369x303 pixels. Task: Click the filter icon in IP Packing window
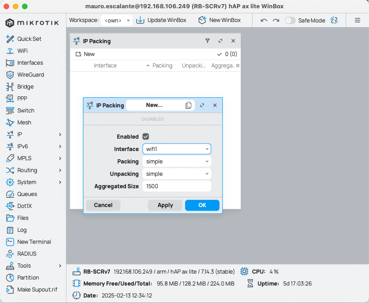point(208,41)
